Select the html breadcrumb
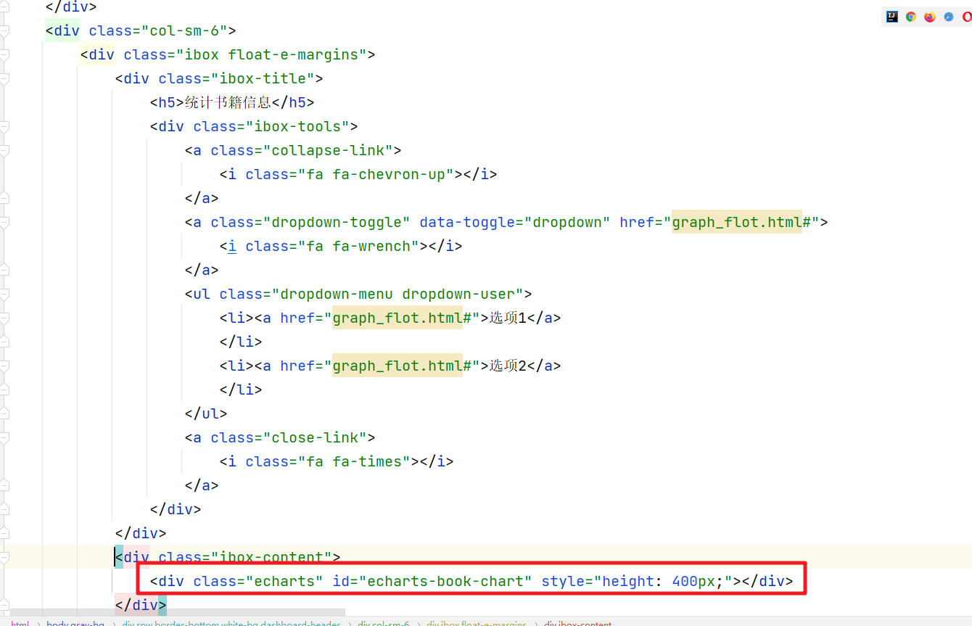Viewport: 972px width, 626px height. point(20,623)
